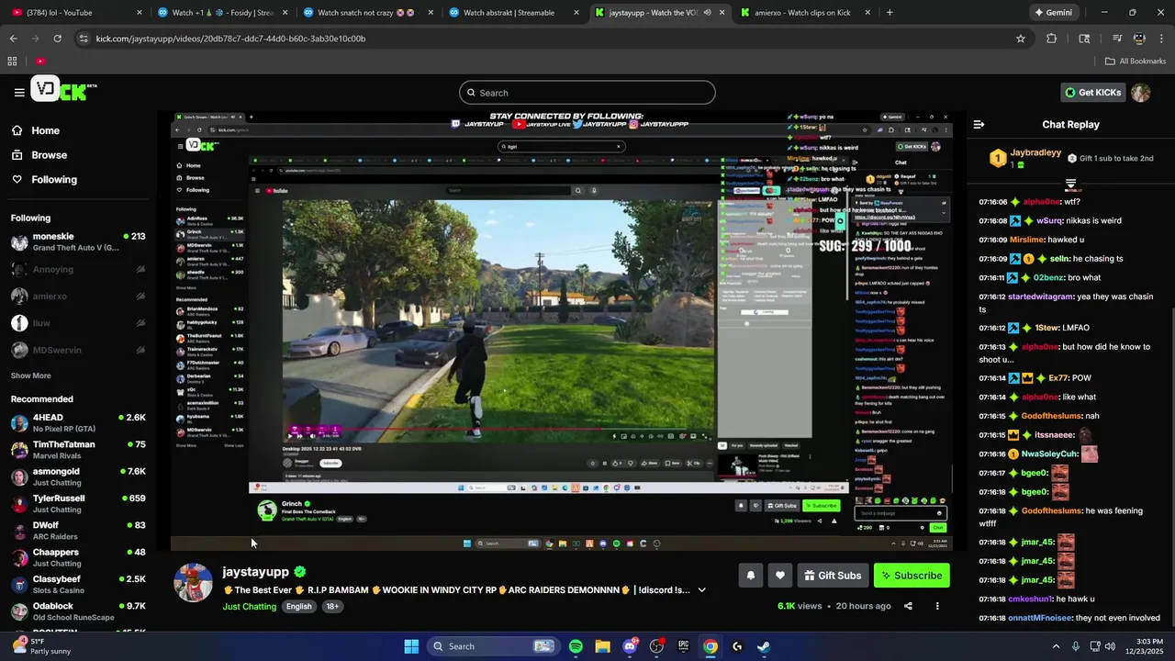The image size is (1175, 661).
Task: Switch to the "Watch +1 - Fosidy" Streamable tab
Action: click(223, 13)
